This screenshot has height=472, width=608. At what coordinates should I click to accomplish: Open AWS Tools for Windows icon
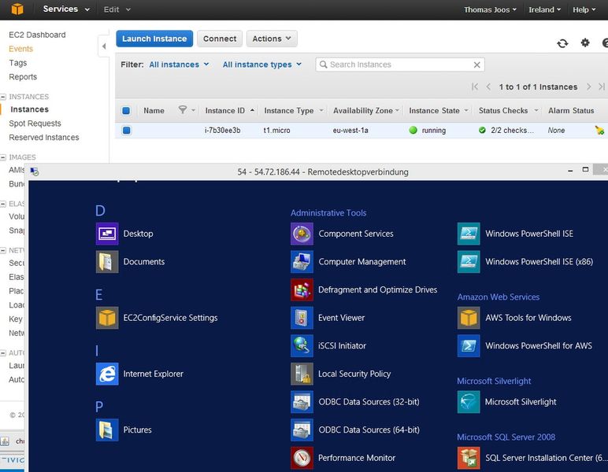(469, 318)
